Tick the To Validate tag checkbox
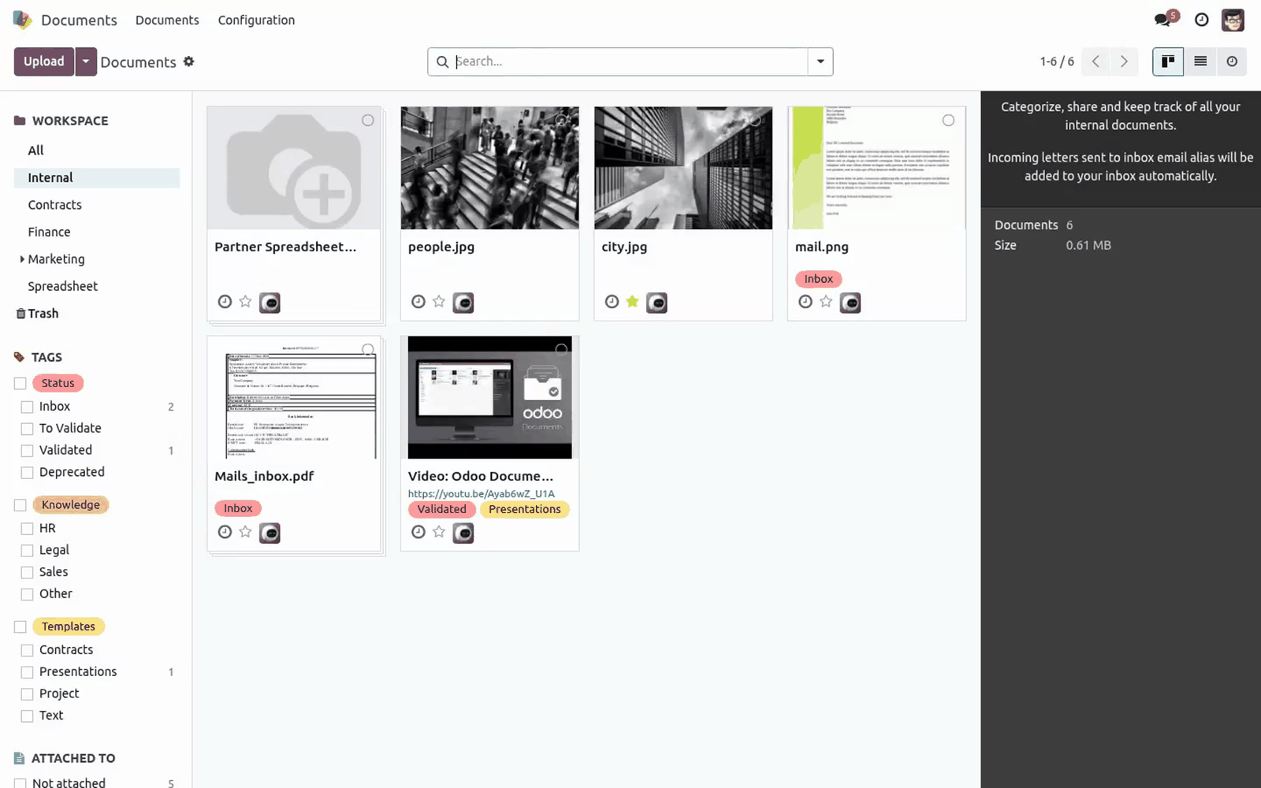Viewport: 1261px width, 788px height. click(x=27, y=429)
